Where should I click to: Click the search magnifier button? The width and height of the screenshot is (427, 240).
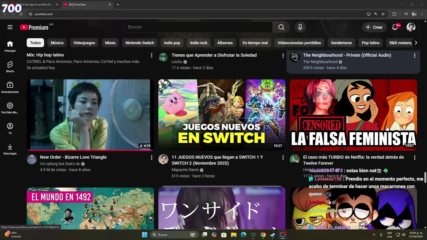(x=281, y=27)
